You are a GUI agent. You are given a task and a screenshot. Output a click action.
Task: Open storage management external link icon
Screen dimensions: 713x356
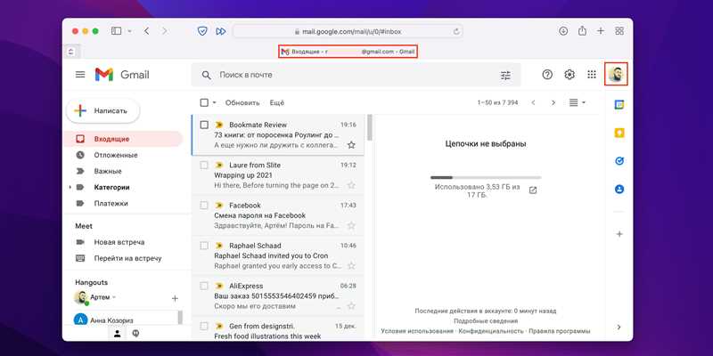(533, 190)
